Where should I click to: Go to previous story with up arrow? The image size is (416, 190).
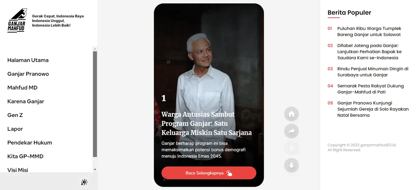coord(292,148)
